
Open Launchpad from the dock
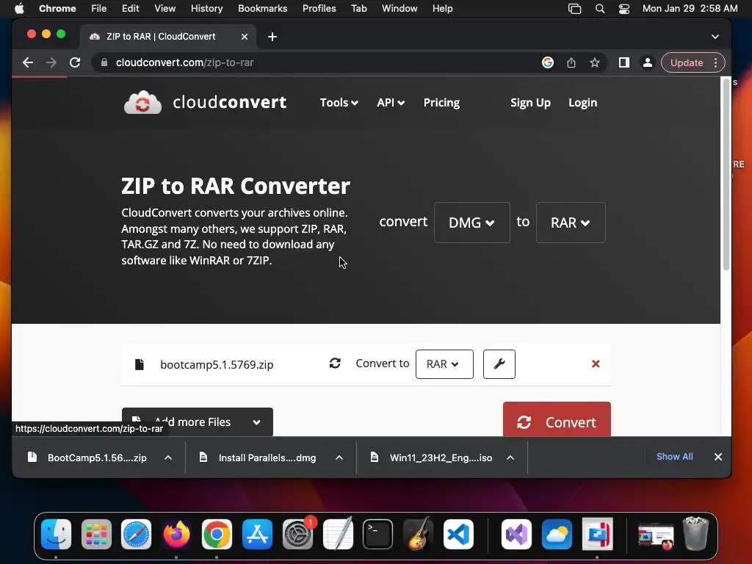[x=96, y=534]
